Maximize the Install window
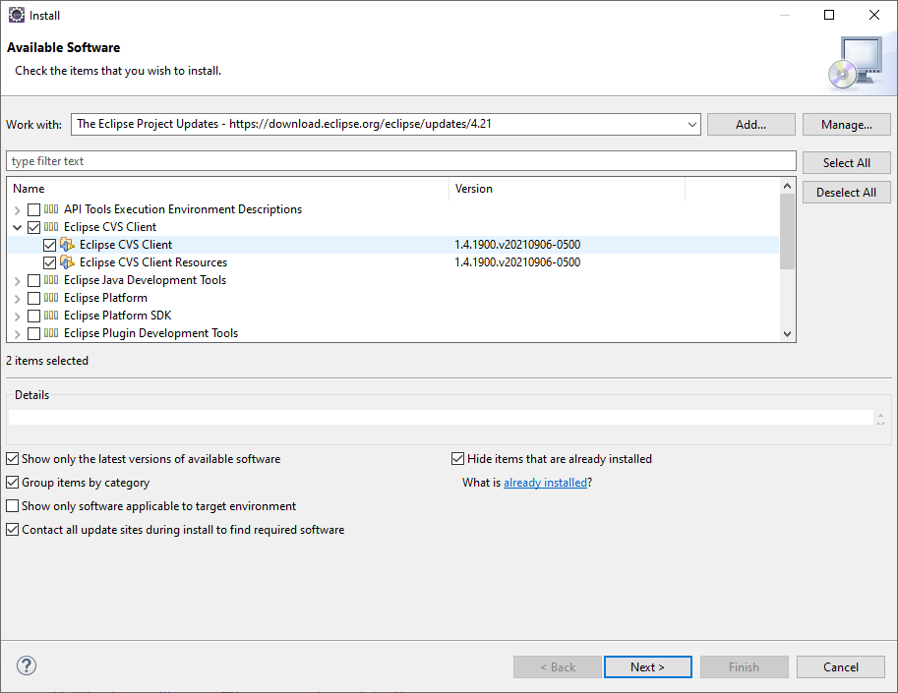Image resolution: width=898 pixels, height=693 pixels. [x=829, y=15]
